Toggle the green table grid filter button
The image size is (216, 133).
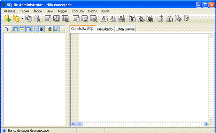[15, 29]
